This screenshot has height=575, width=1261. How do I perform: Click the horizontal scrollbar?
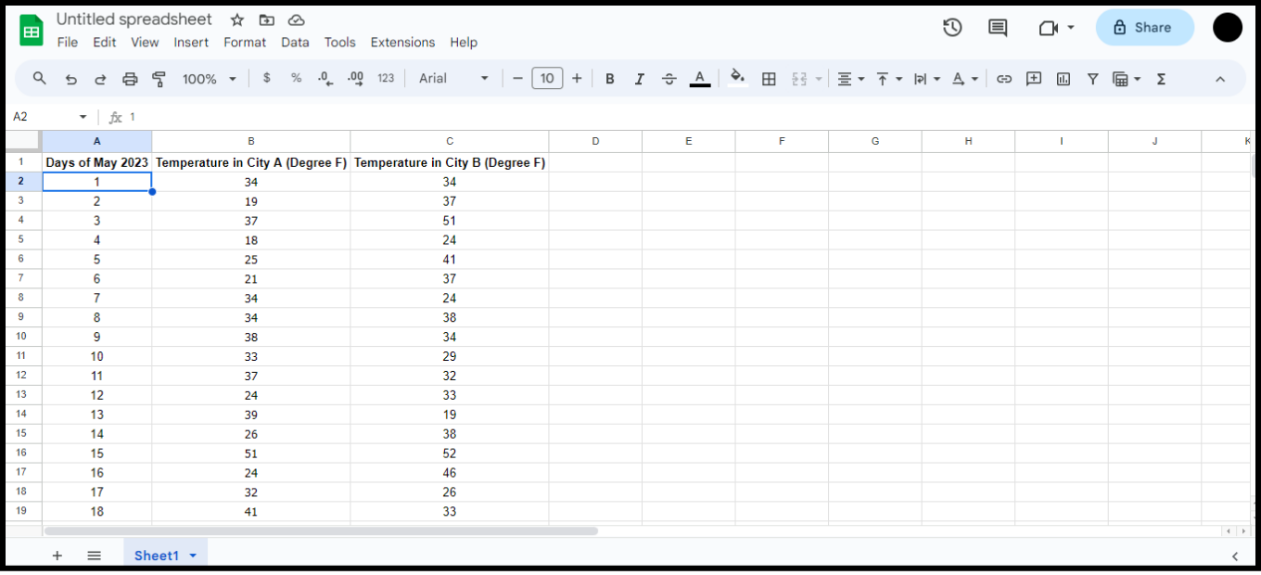point(321,531)
